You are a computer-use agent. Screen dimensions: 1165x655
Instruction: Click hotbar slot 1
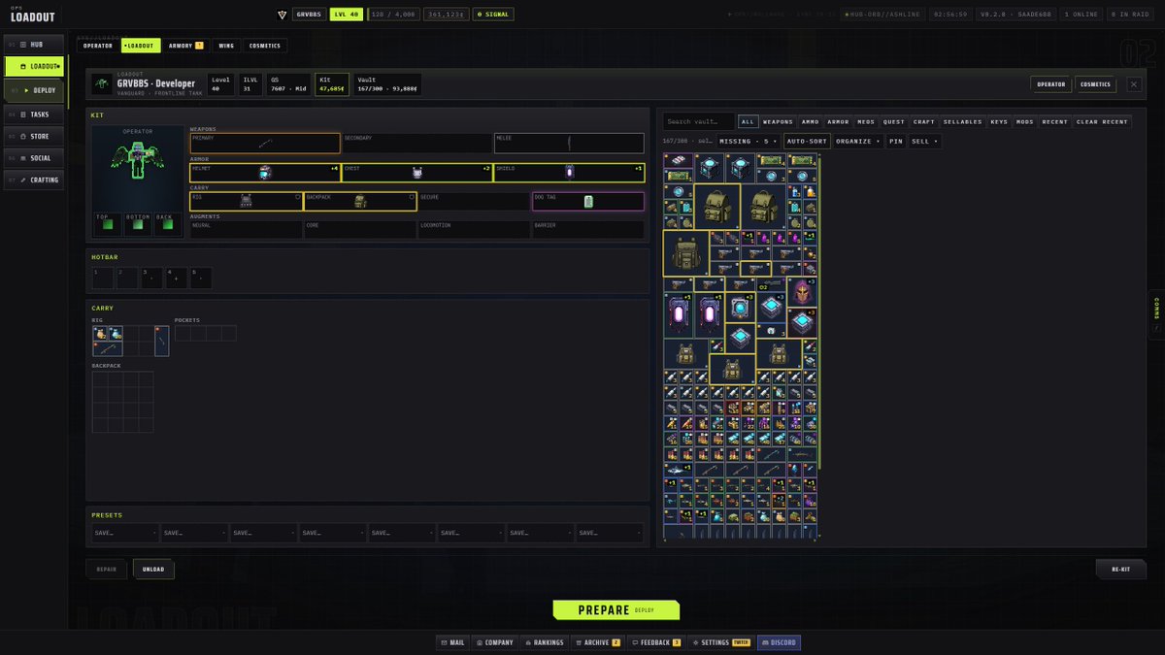coord(102,278)
